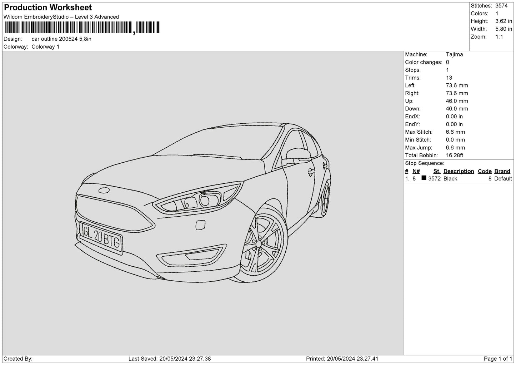Click the Left value 73.6 mm

[457, 85]
